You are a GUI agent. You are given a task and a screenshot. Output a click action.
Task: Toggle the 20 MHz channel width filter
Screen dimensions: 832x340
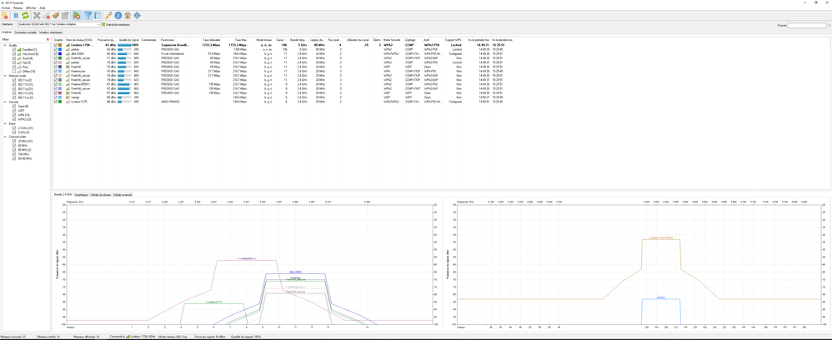point(14,141)
